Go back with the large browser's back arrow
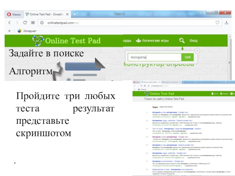This screenshot has height=176, width=235. 10,23
